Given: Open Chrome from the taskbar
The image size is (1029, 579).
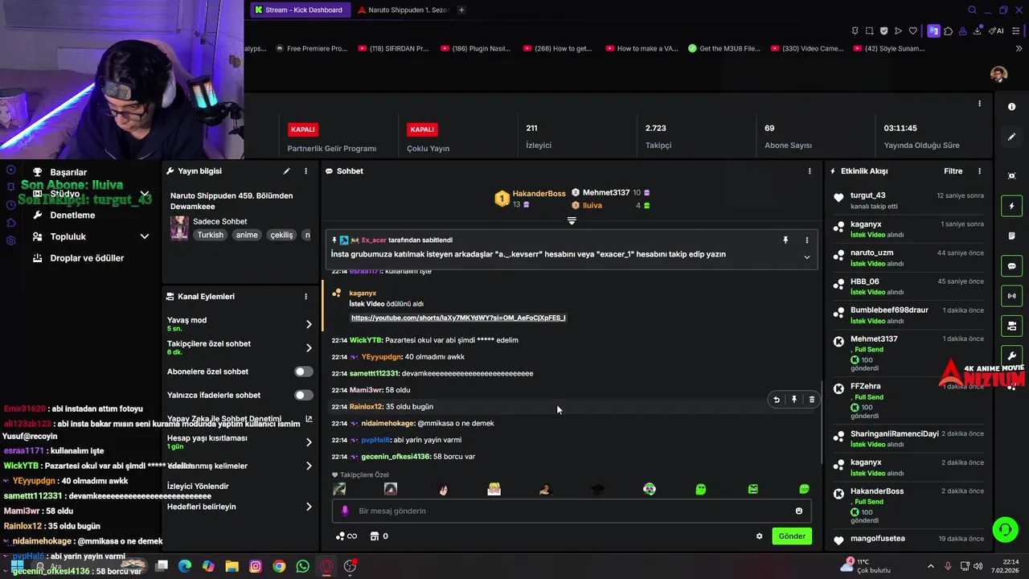Looking at the screenshot, I should tap(279, 566).
